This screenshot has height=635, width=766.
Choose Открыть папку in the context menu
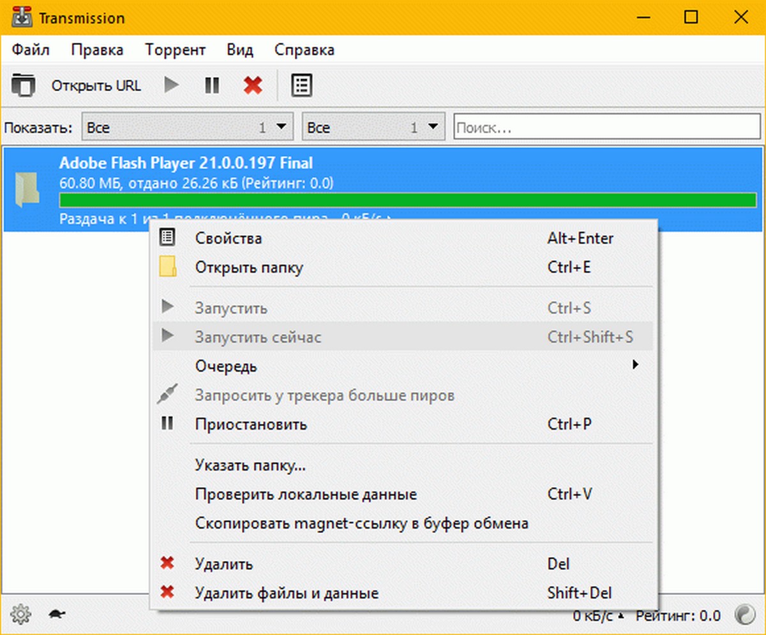tap(403, 267)
